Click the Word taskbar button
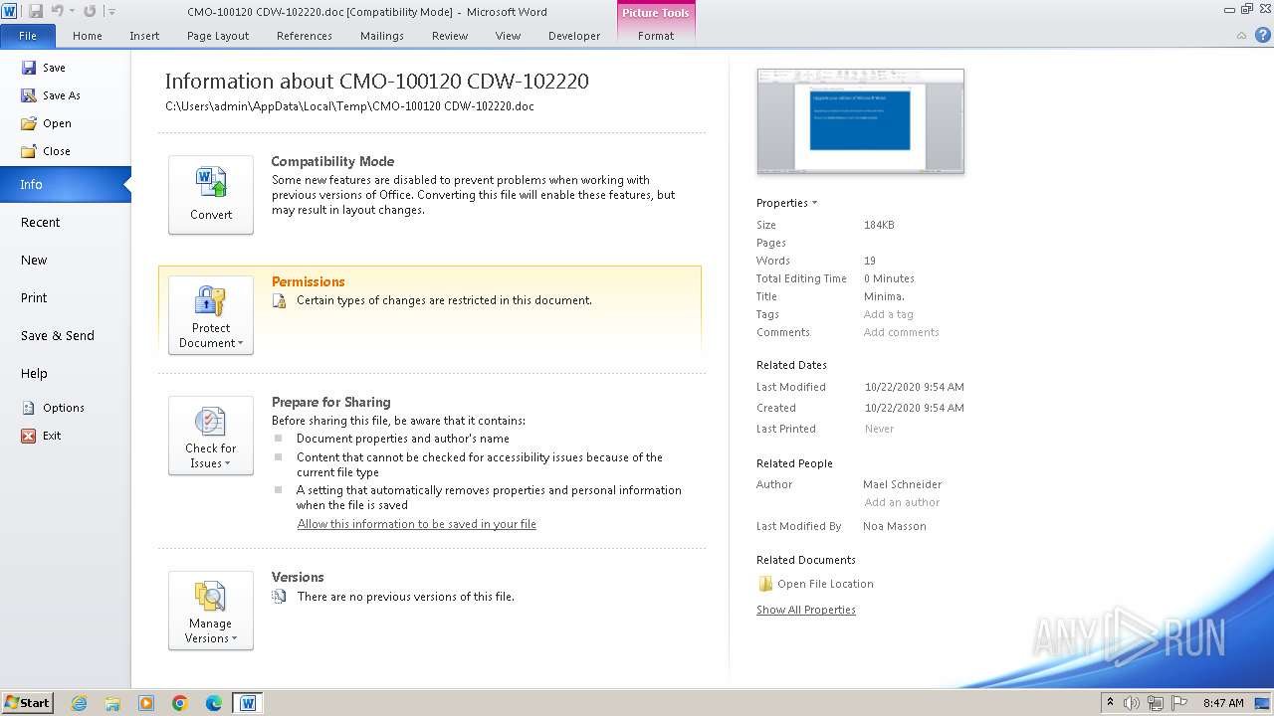Viewport: 1274px width, 716px height. pos(248,703)
